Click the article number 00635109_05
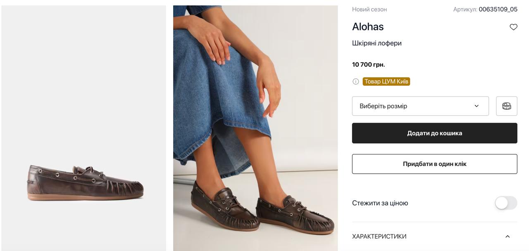This screenshot has width=529, height=251. point(498,9)
